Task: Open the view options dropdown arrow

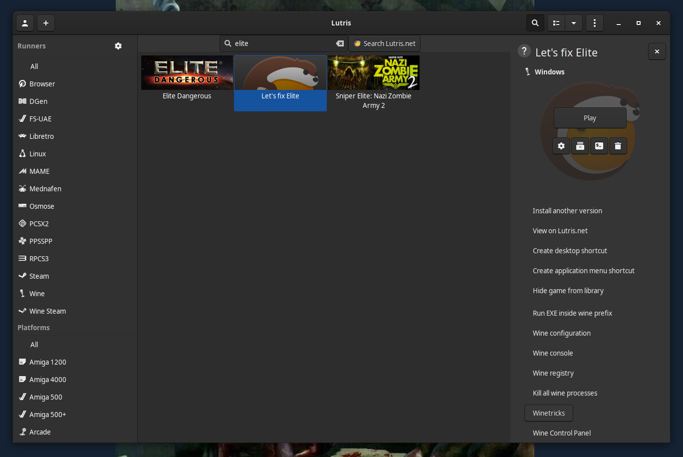Action: [574, 23]
